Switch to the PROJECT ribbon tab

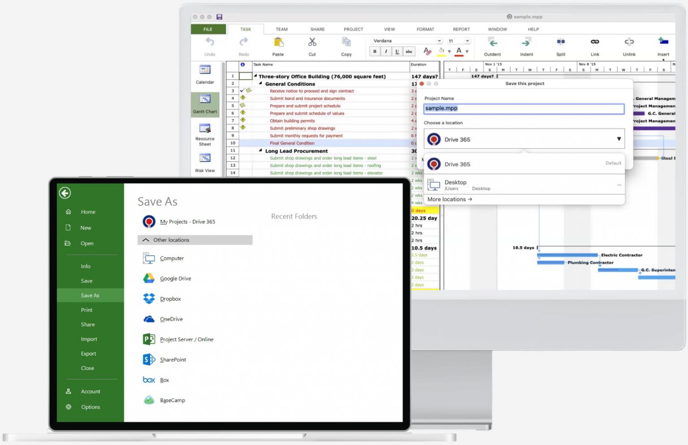(x=353, y=29)
